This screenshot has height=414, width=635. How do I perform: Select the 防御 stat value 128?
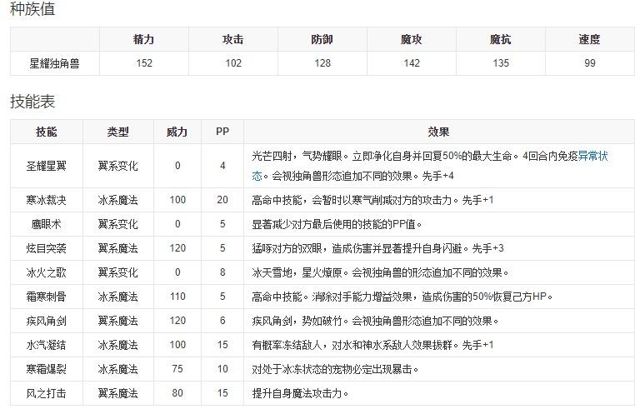pos(322,63)
